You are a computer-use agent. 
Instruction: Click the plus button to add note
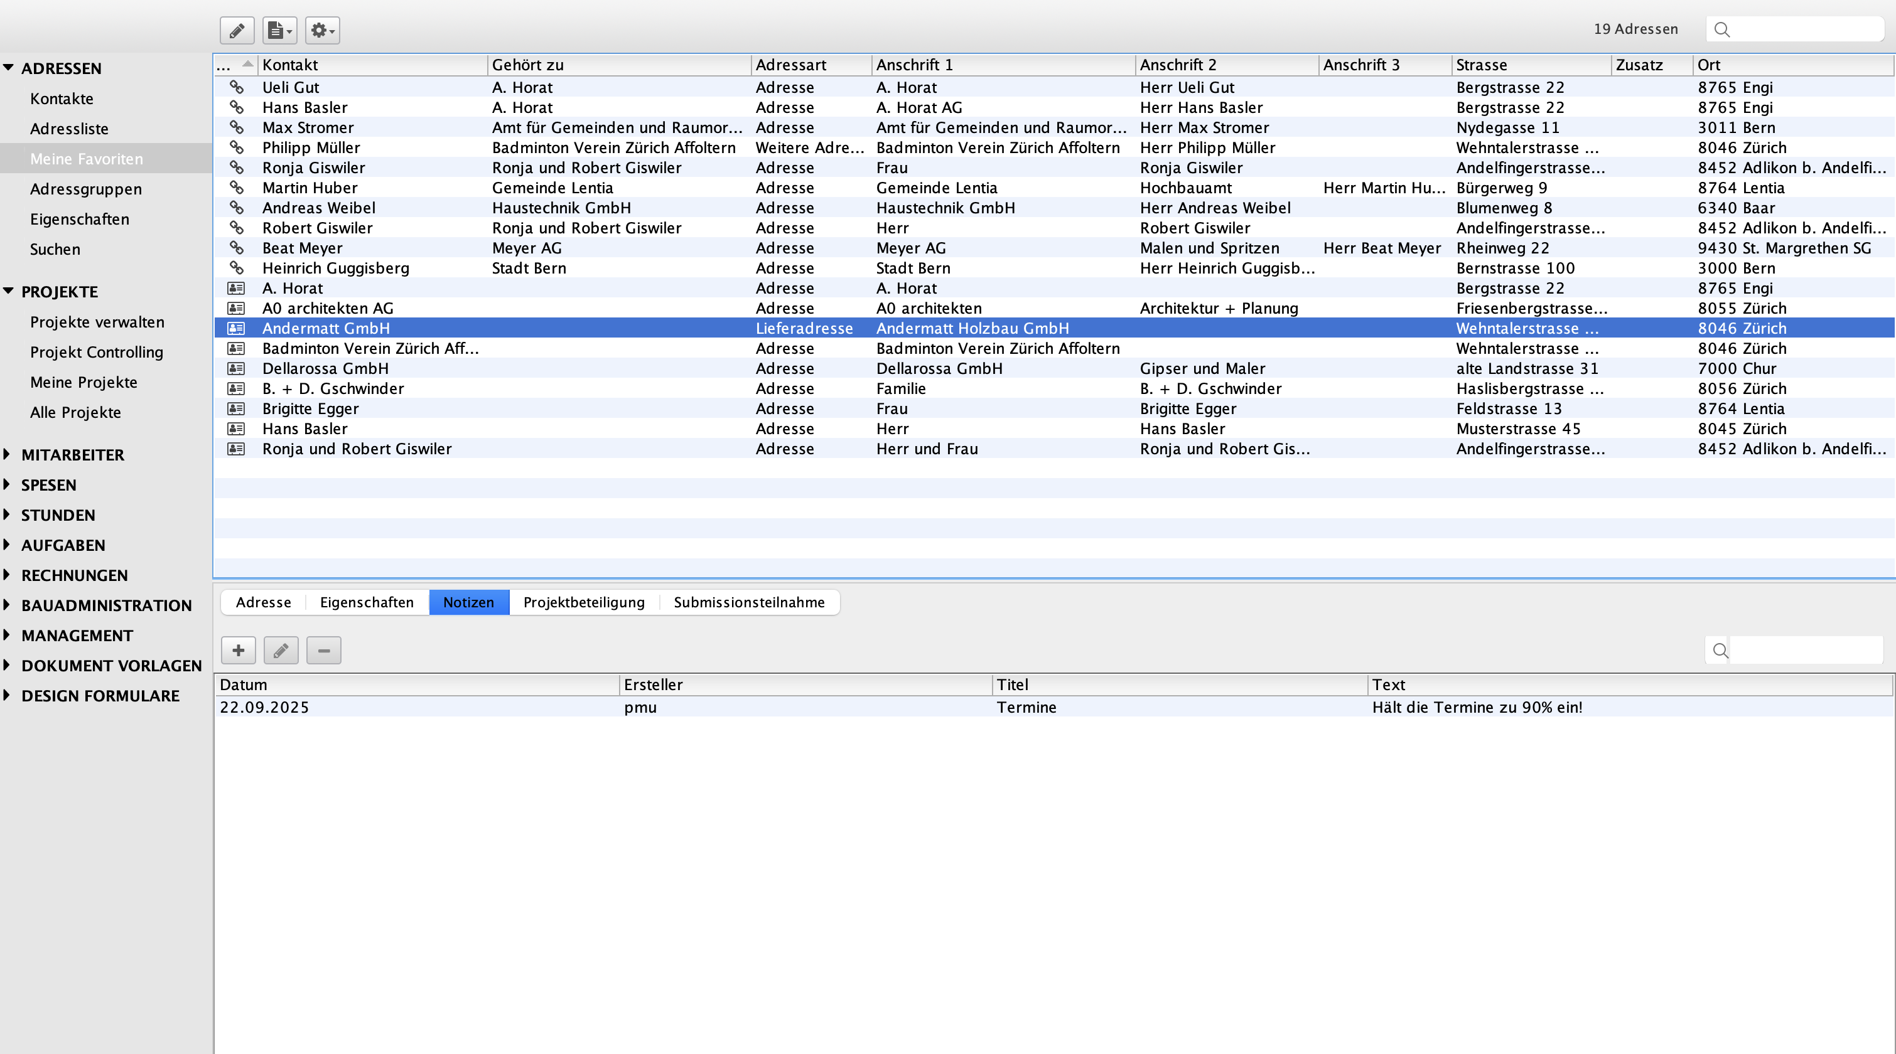tap(239, 650)
